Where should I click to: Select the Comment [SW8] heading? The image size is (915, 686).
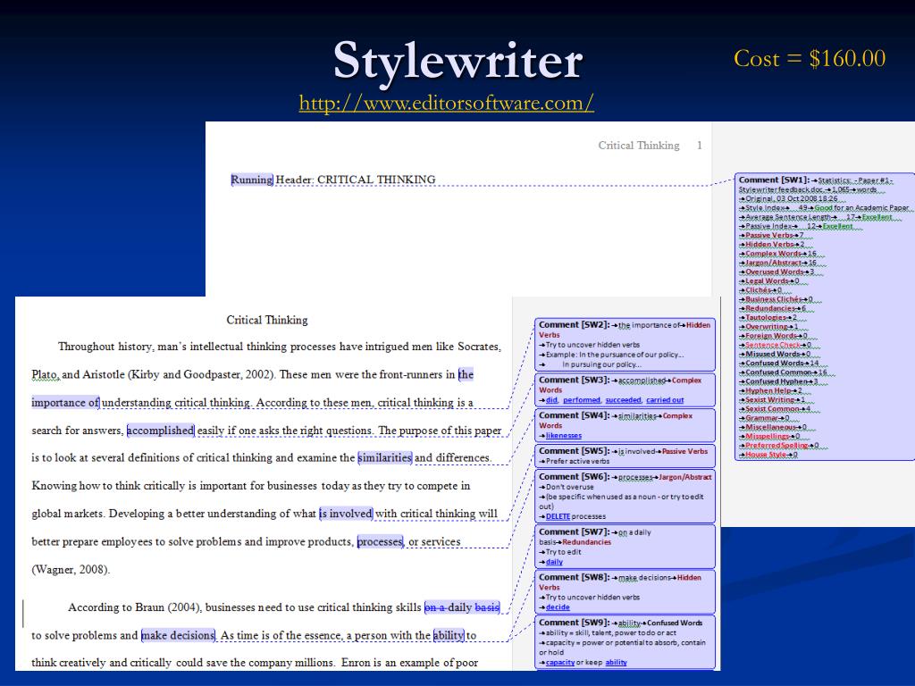[x=575, y=578]
